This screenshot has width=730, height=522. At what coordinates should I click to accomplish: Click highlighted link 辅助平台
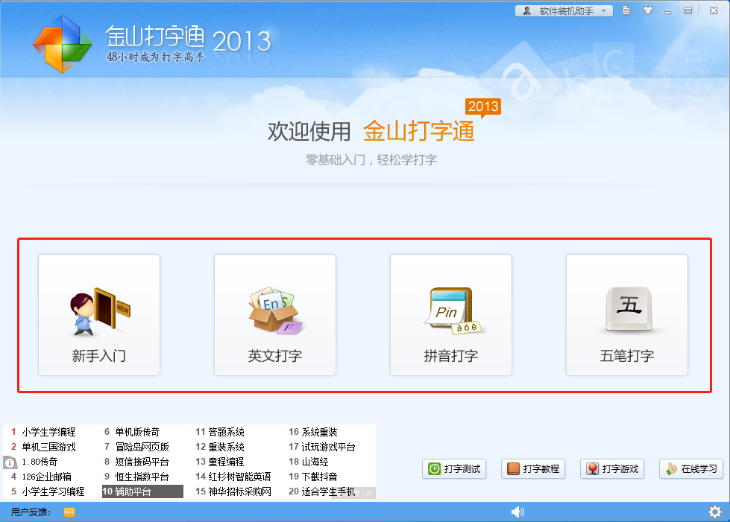click(142, 491)
